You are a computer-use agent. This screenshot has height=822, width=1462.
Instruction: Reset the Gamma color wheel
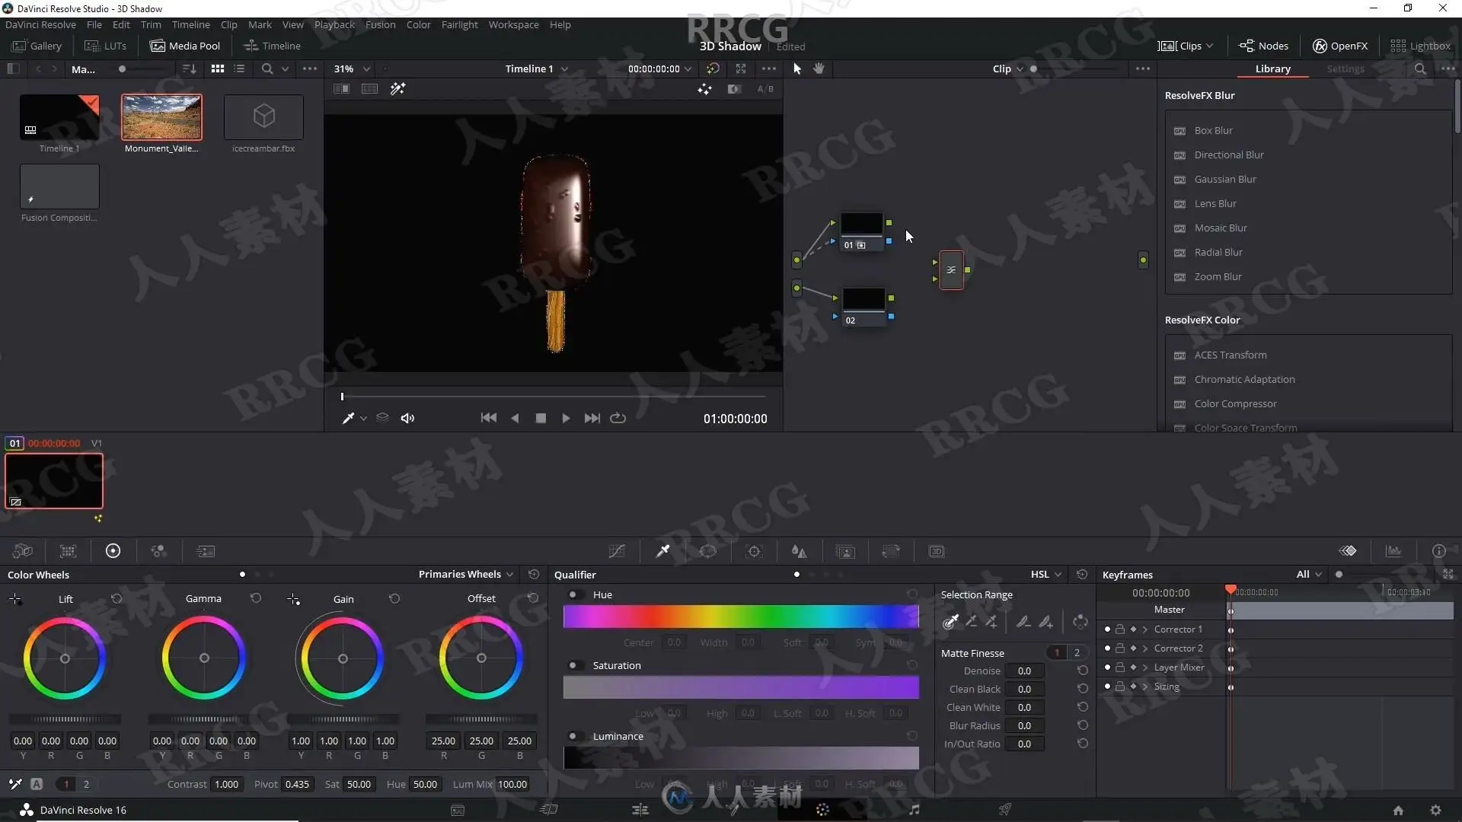point(256,599)
